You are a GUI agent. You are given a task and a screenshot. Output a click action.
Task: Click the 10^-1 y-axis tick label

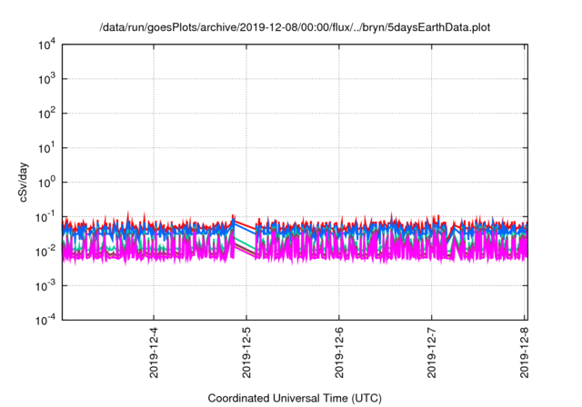click(45, 217)
